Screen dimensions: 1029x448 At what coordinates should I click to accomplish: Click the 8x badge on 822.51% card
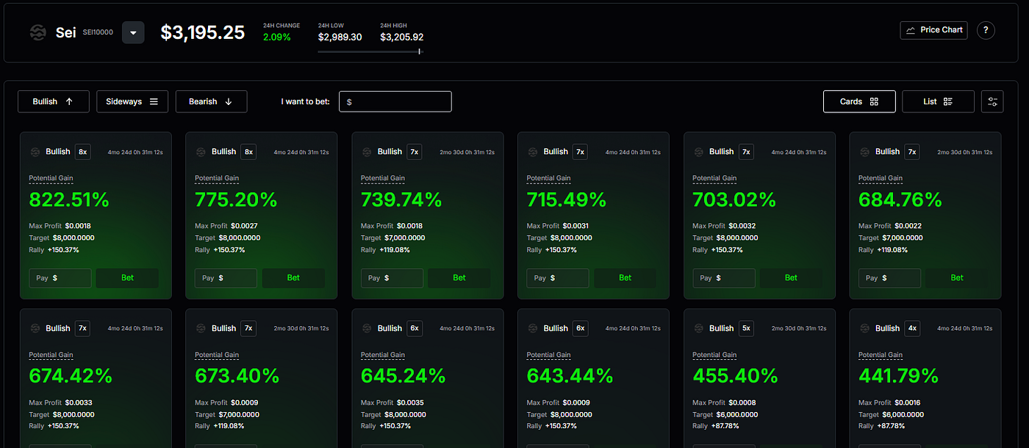tap(83, 152)
